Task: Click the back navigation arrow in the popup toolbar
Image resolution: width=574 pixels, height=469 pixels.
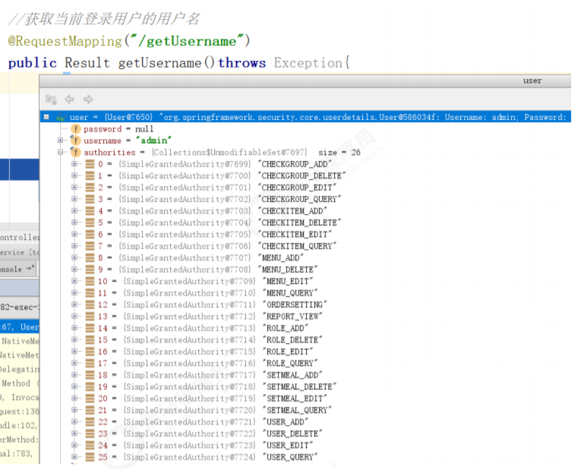Action: 69,99
